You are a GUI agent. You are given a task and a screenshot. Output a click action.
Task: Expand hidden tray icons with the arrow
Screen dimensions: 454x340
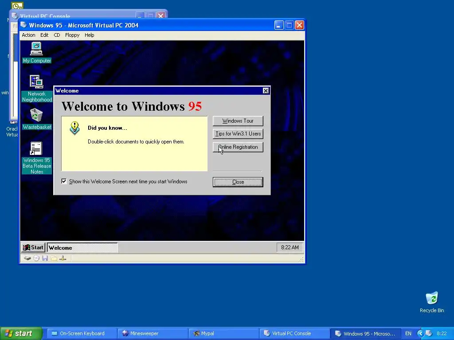tap(420, 333)
